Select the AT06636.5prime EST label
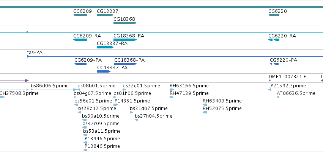 296,93
